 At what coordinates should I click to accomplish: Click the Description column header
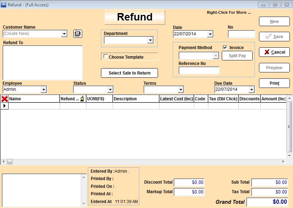click(x=136, y=99)
